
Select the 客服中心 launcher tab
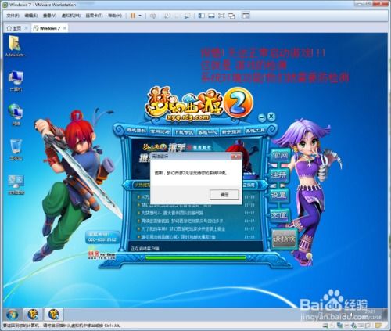tap(207, 132)
